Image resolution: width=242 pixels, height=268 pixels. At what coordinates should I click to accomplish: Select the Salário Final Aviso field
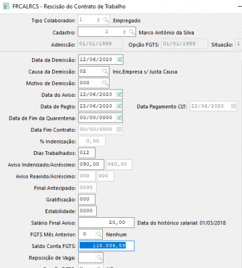click(106, 223)
